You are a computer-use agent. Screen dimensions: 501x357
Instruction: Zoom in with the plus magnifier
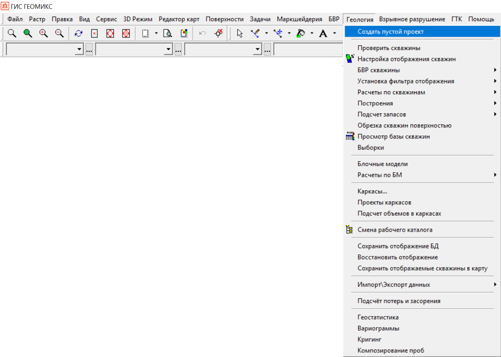pos(44,33)
